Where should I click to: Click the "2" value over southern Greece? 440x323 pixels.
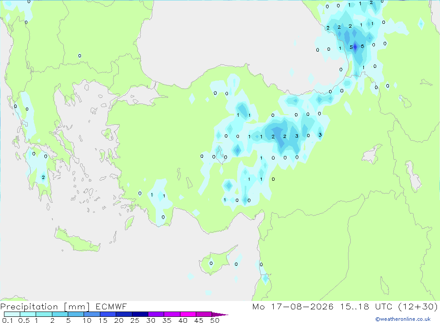(x=43, y=178)
